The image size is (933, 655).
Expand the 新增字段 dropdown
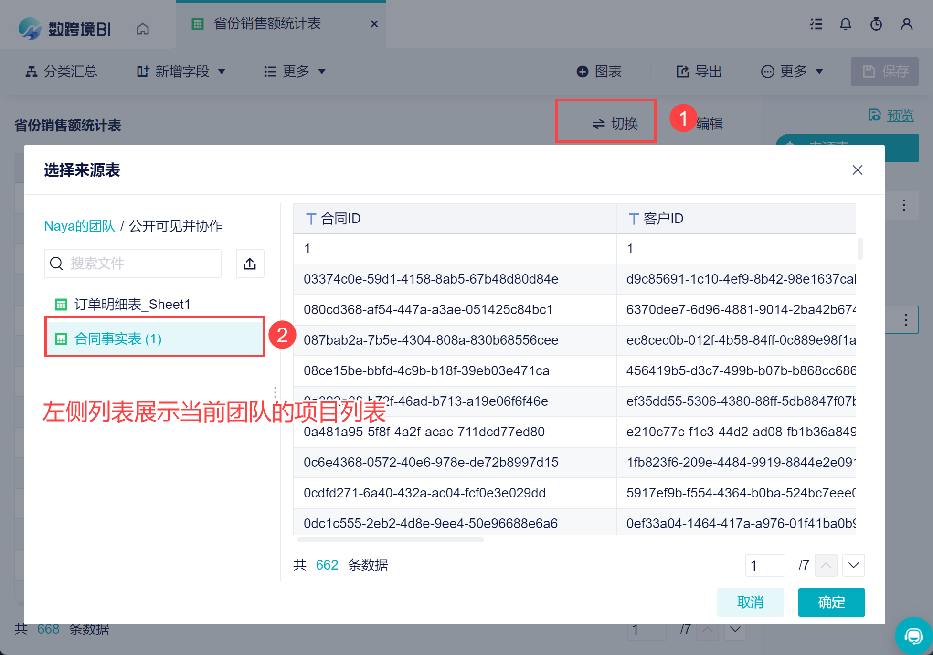point(181,72)
